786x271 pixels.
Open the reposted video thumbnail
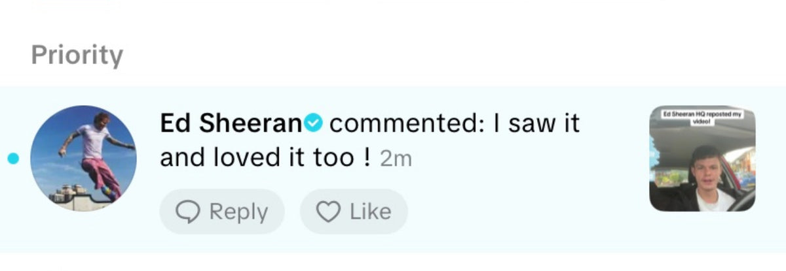(702, 159)
